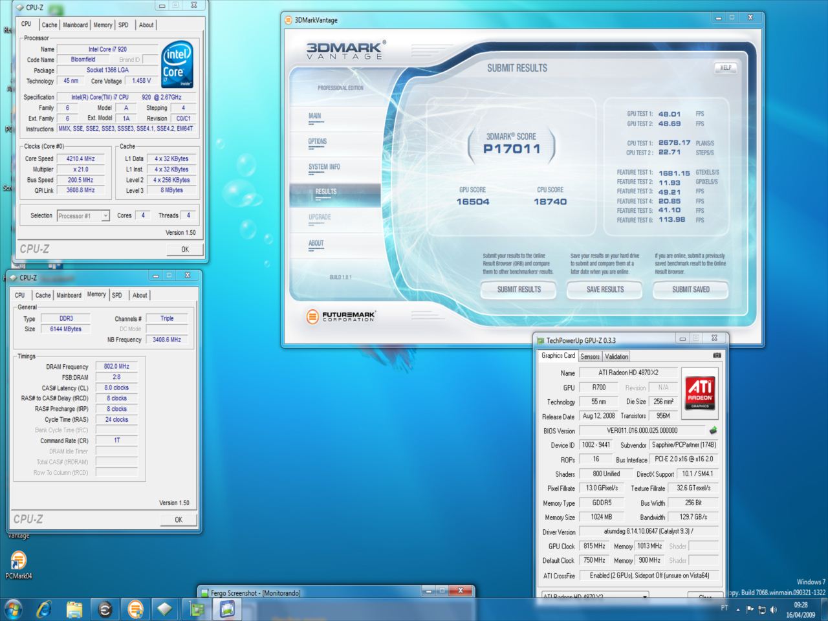Open Mainboard tab in top CPU-Z window
The image size is (828, 621).
[75, 25]
